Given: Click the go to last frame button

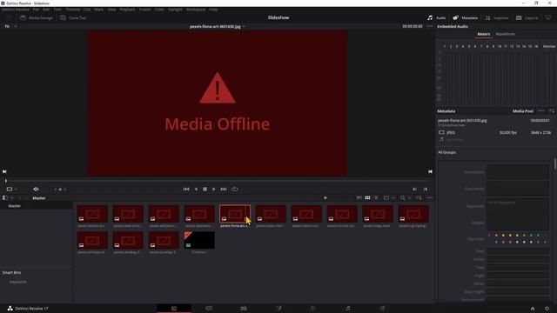Looking at the screenshot, I should [x=224, y=190].
